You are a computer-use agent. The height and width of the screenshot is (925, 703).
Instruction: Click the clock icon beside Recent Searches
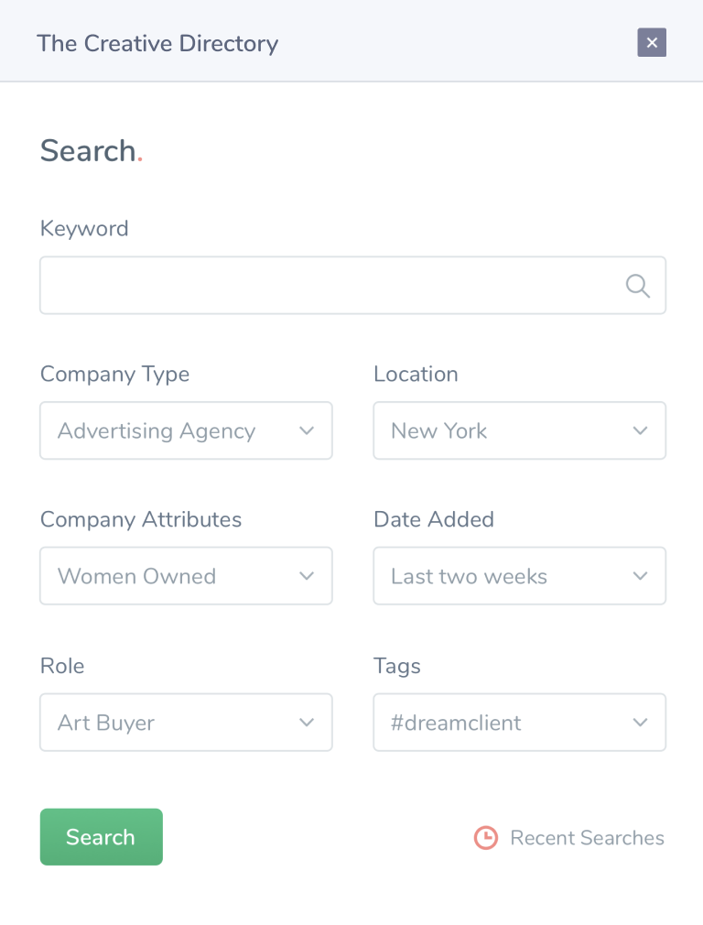click(486, 838)
